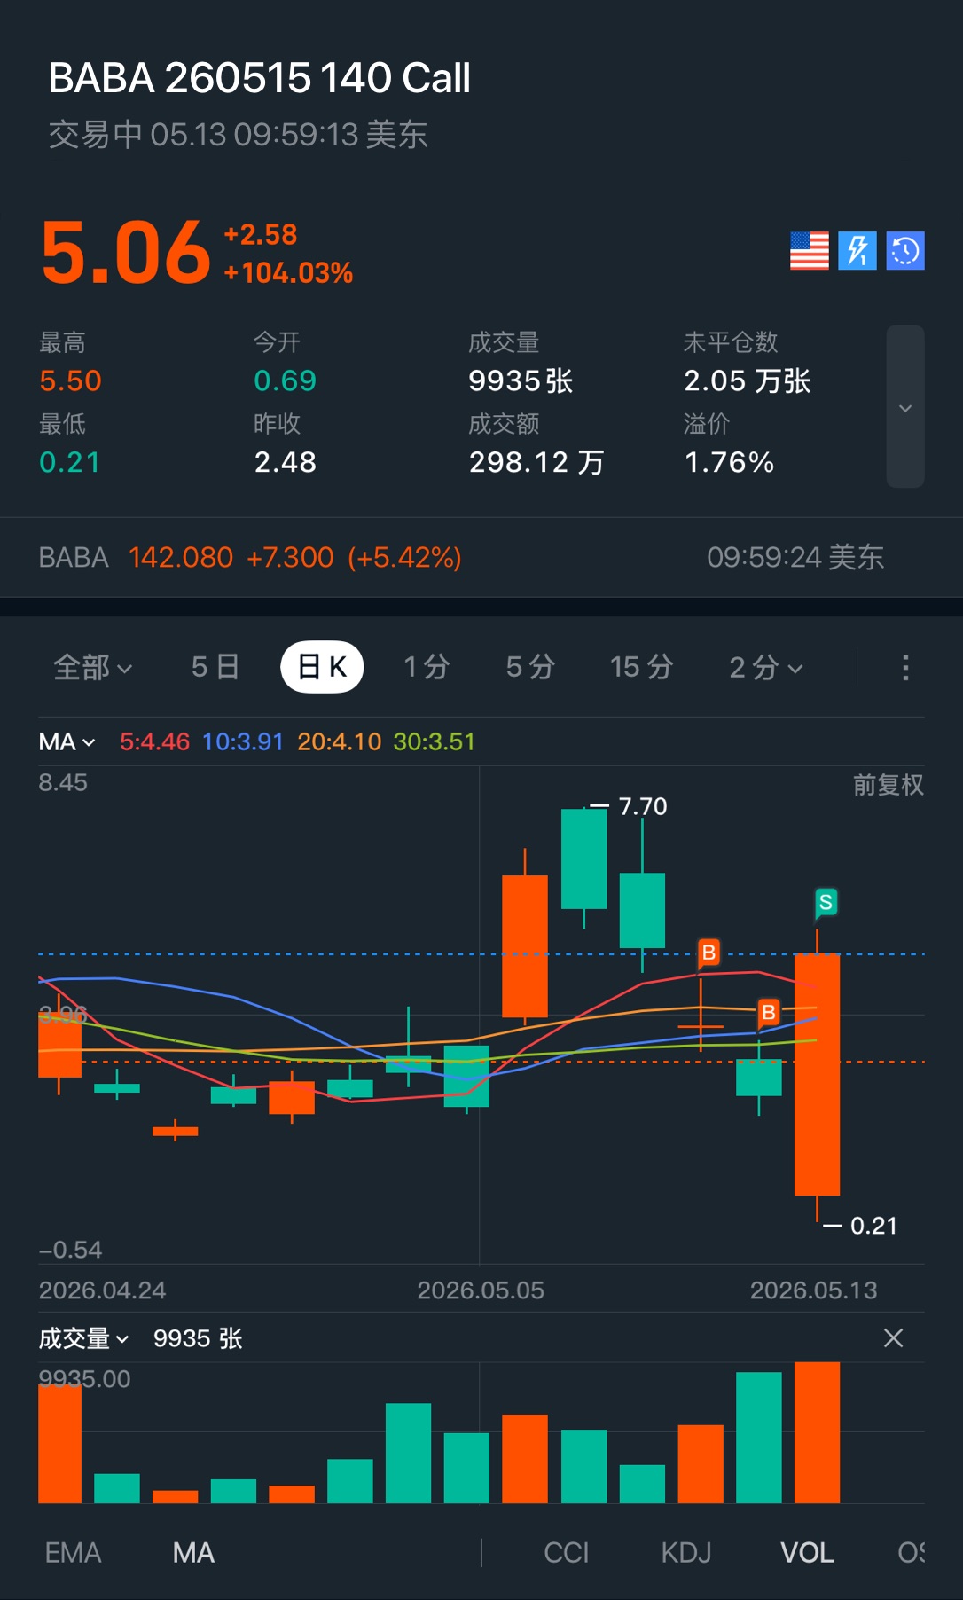This screenshot has width=963, height=1600.
Task: Tap the 成交额 298.12 万 value
Action: coord(536,462)
